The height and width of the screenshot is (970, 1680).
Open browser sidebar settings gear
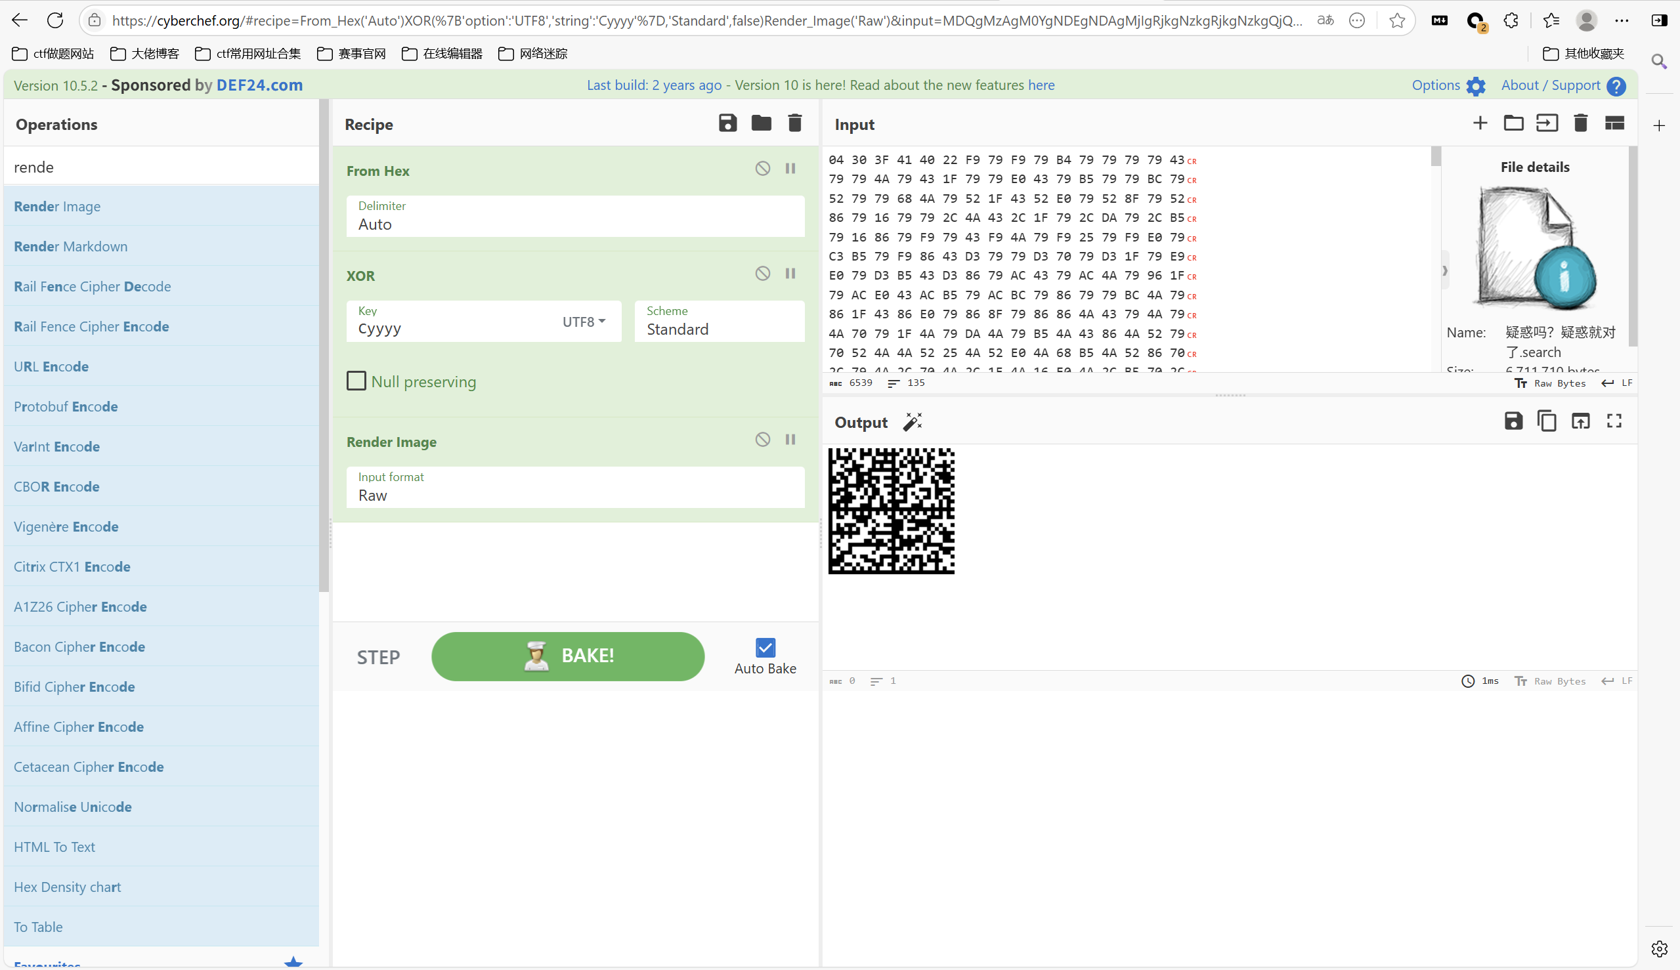[x=1660, y=948]
